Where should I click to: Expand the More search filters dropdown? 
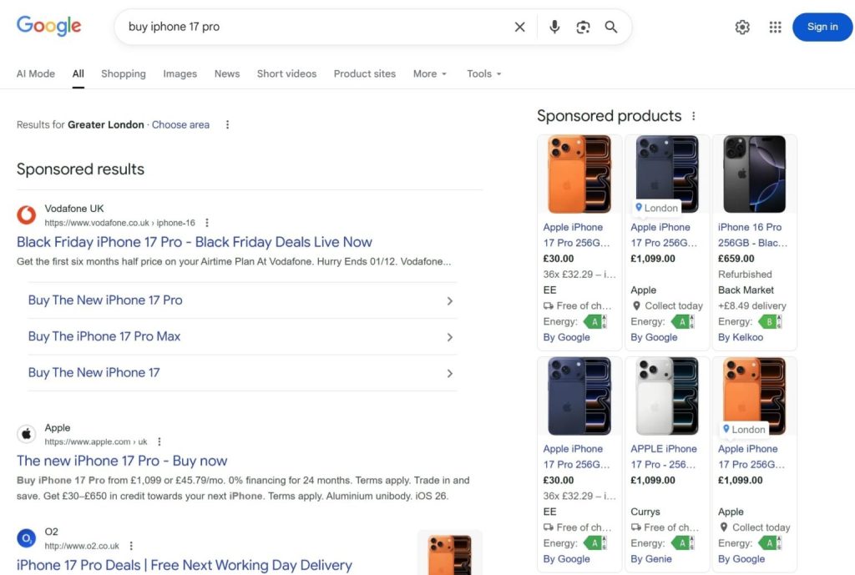coord(430,73)
